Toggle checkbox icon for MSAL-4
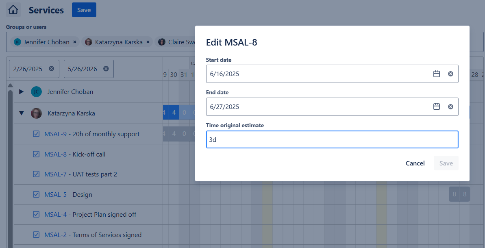The width and height of the screenshot is (485, 248). (36, 214)
